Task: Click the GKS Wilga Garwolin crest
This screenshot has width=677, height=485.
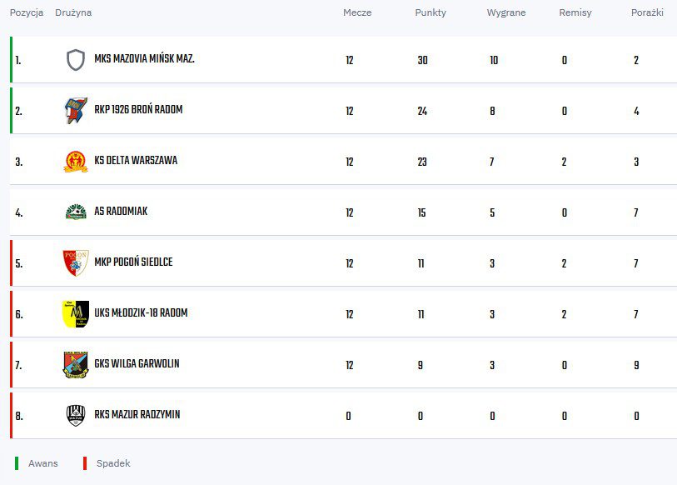Action: 76,364
